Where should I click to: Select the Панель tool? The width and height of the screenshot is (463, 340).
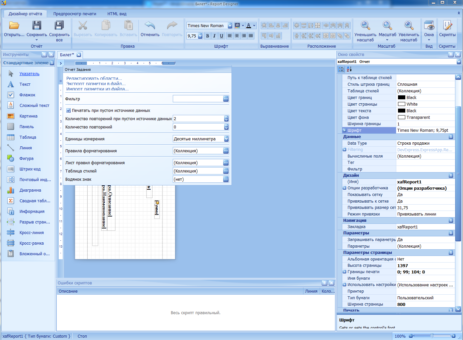coord(27,127)
